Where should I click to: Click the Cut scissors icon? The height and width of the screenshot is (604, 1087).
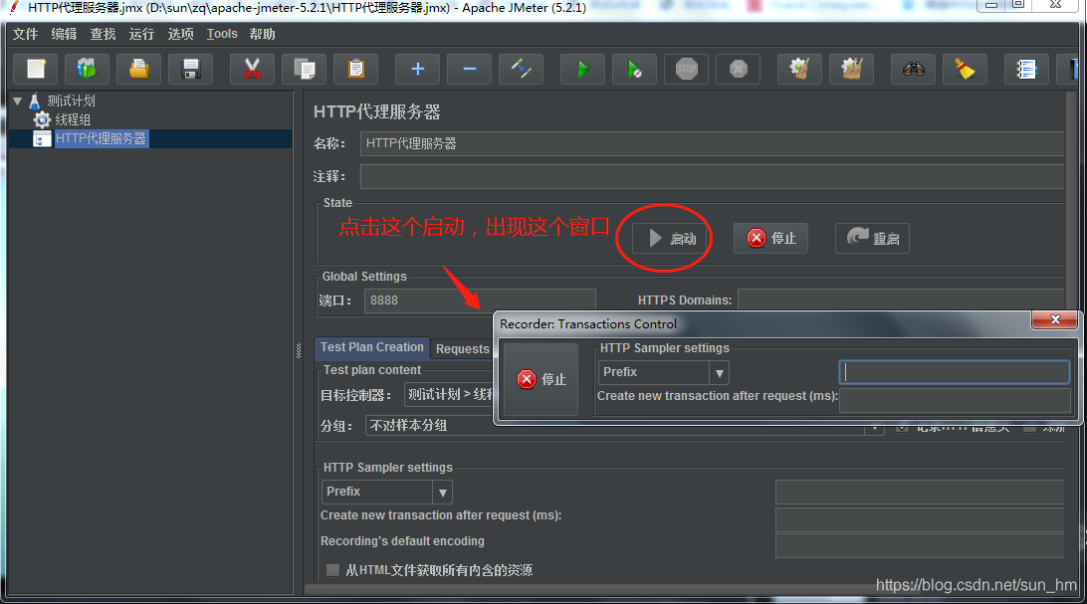252,69
